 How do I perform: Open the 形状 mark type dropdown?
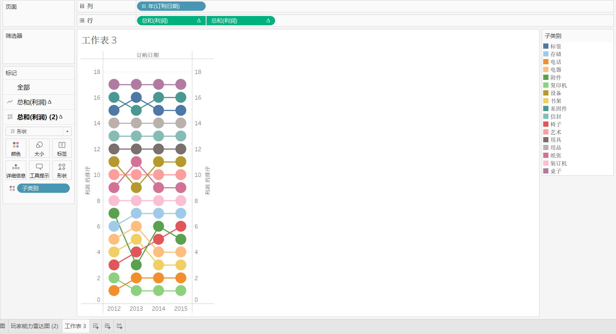(x=39, y=132)
